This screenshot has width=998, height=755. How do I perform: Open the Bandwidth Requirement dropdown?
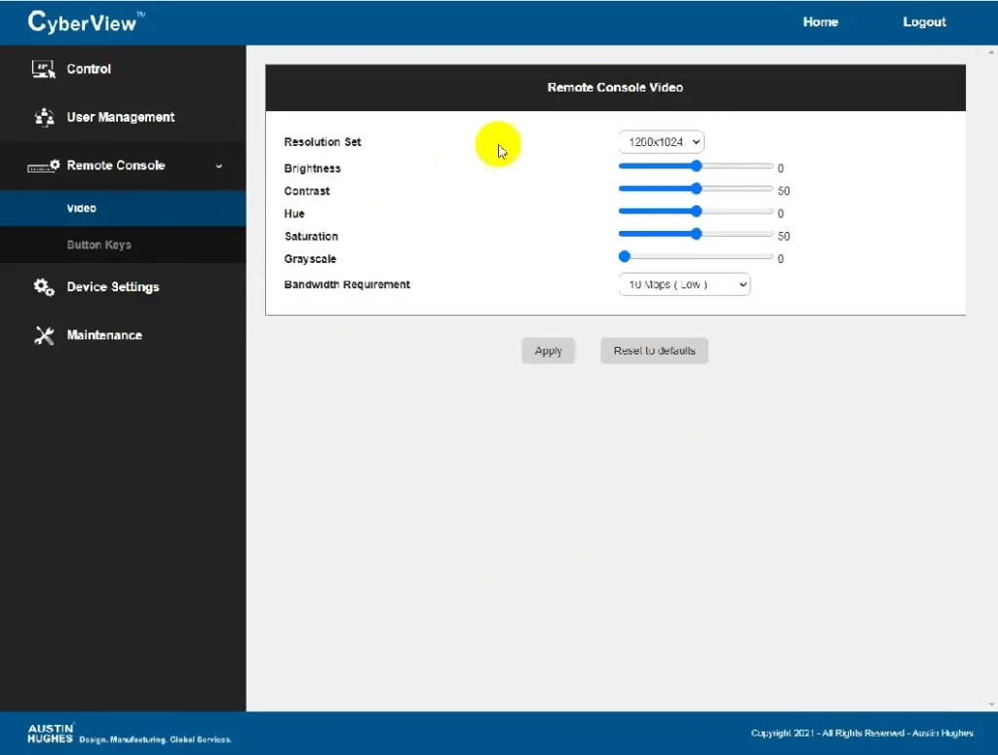(x=684, y=284)
